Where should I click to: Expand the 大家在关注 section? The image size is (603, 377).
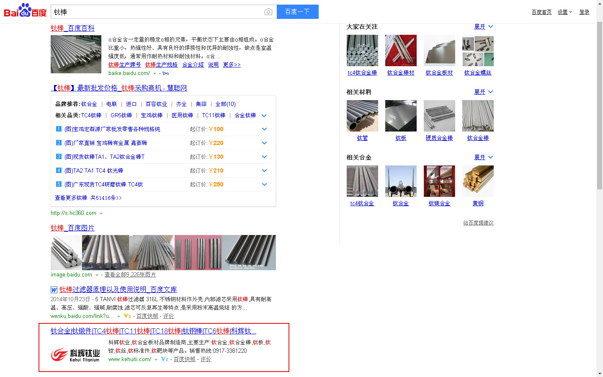point(484,27)
